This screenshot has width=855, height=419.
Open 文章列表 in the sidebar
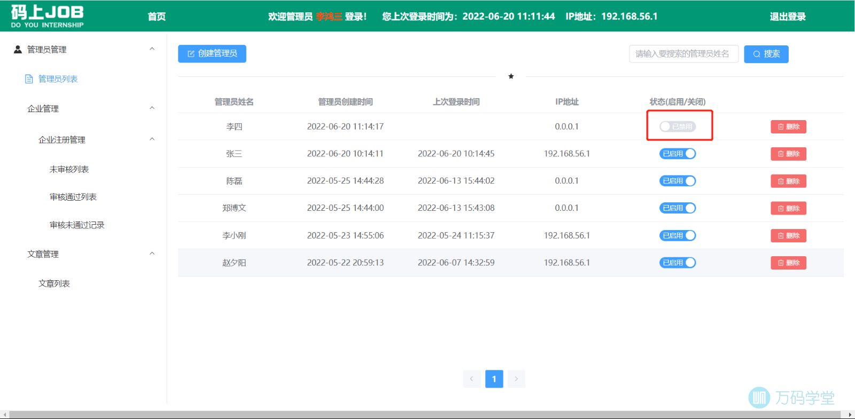point(54,283)
